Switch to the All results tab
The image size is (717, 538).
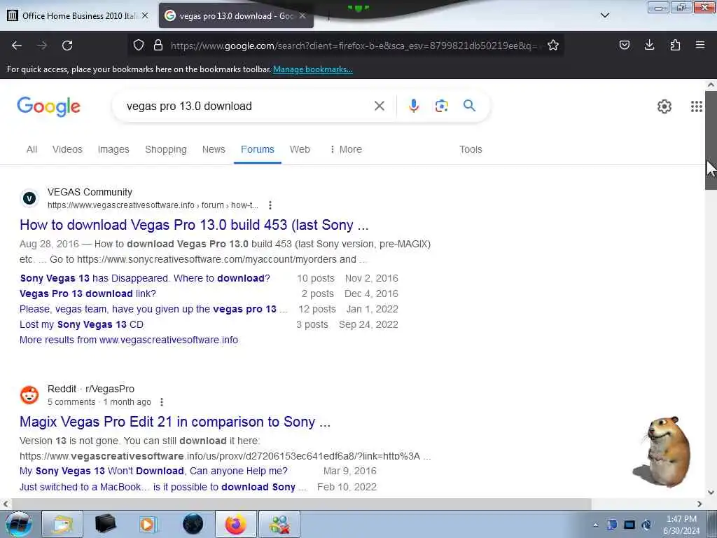32,150
